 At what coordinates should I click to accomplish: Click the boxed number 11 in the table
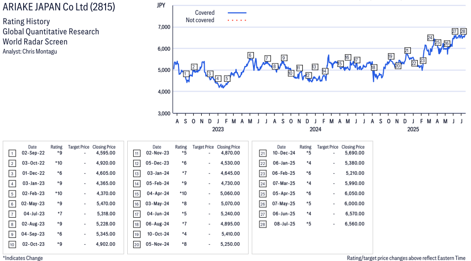tap(137, 154)
